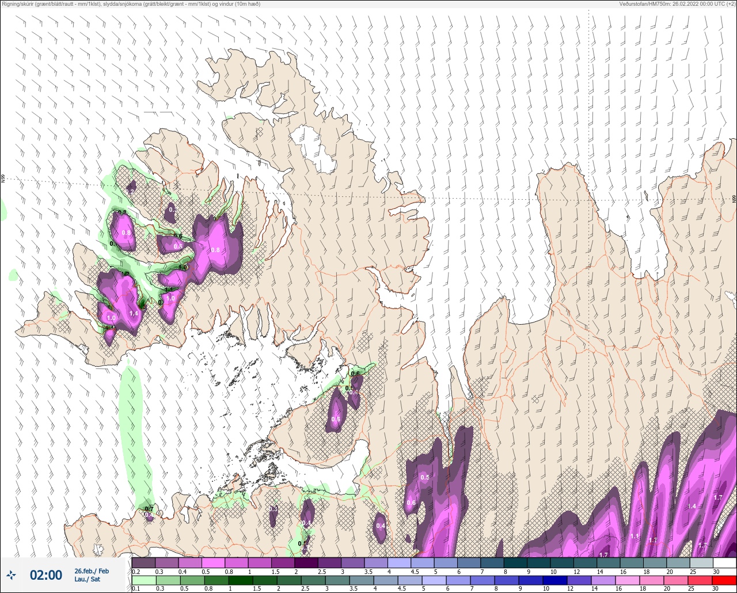This screenshot has height=593, width=737.
Task: Select the dark purple 2 swatch in snow legend
Action: pyautogui.click(x=306, y=562)
